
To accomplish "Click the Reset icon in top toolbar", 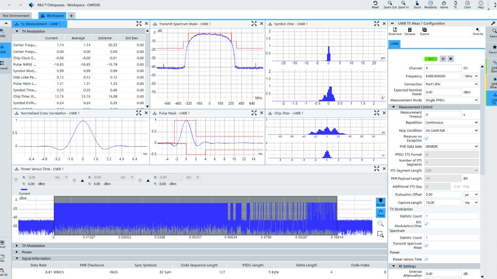I will [375, 4].
